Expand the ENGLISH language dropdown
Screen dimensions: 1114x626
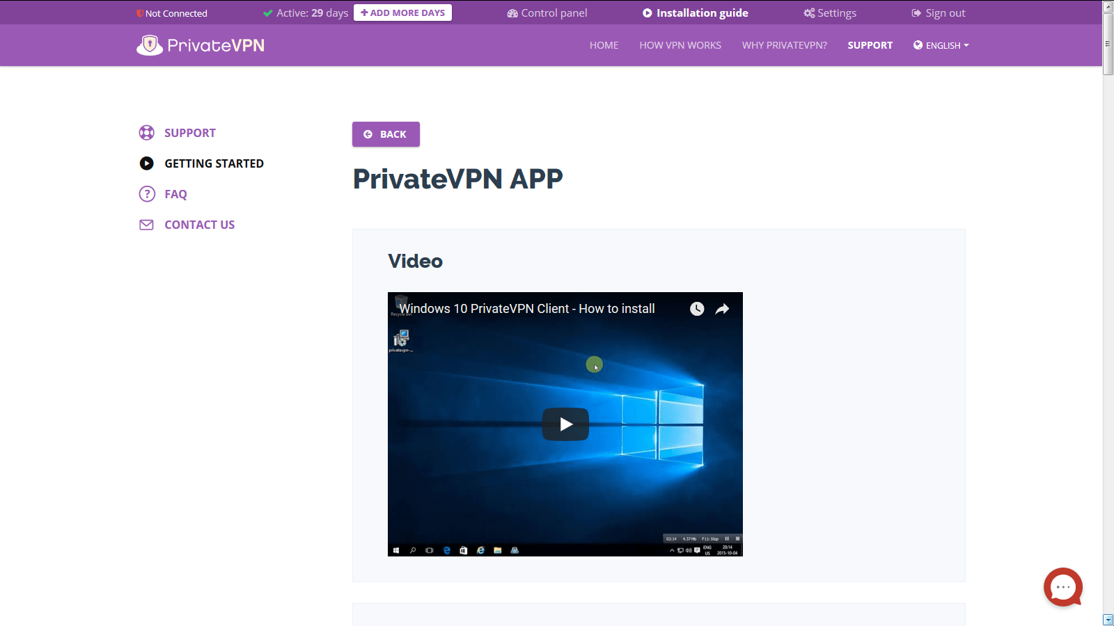pyautogui.click(x=941, y=45)
